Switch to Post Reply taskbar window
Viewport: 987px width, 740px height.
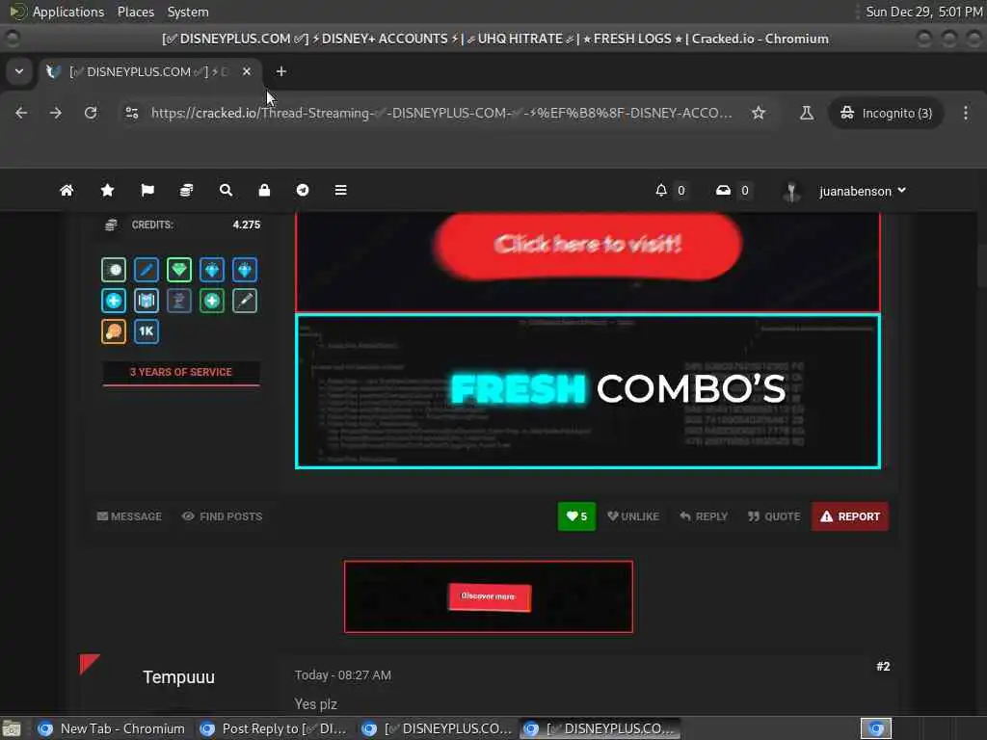click(x=275, y=728)
